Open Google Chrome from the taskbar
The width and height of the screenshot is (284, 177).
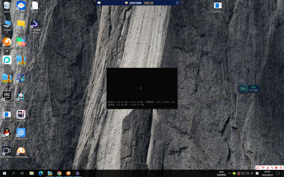tap(59, 173)
